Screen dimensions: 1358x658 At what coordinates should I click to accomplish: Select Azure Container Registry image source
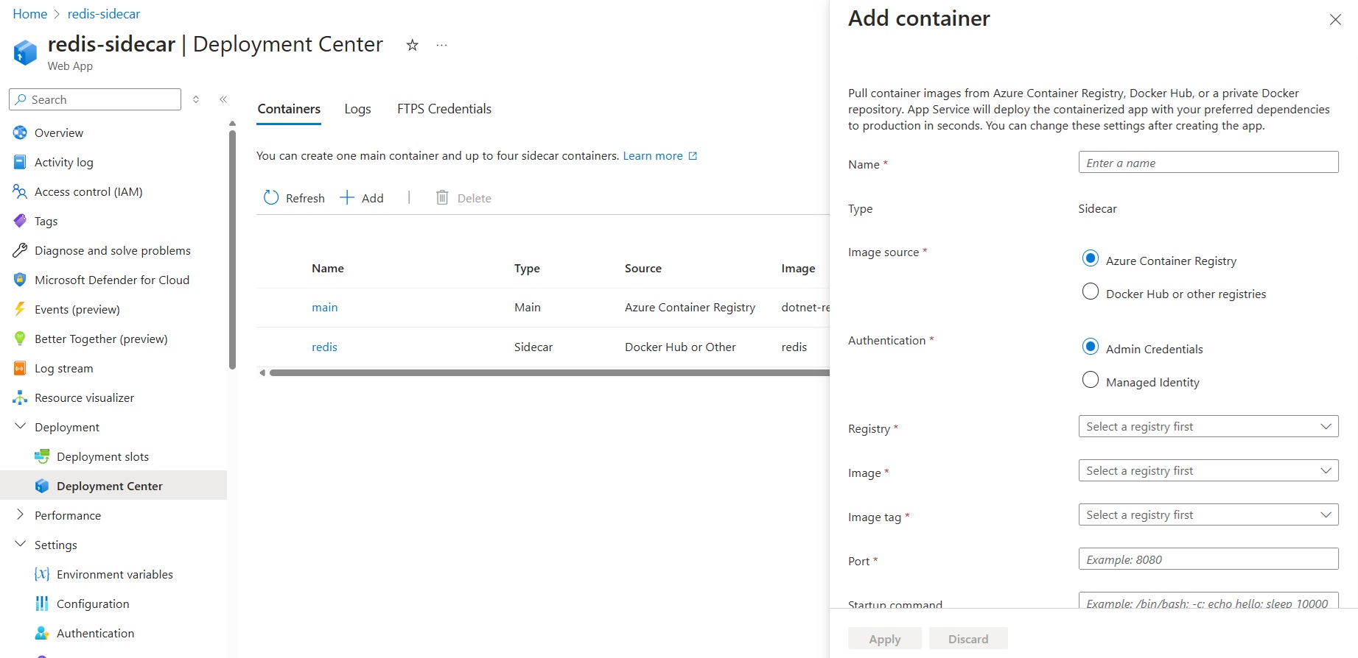point(1091,258)
